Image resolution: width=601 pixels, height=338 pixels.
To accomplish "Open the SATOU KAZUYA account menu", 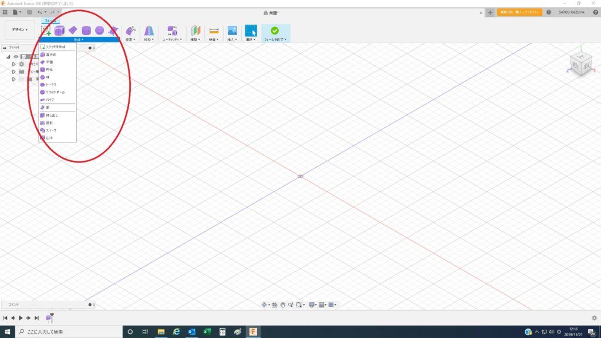I will click(571, 12).
